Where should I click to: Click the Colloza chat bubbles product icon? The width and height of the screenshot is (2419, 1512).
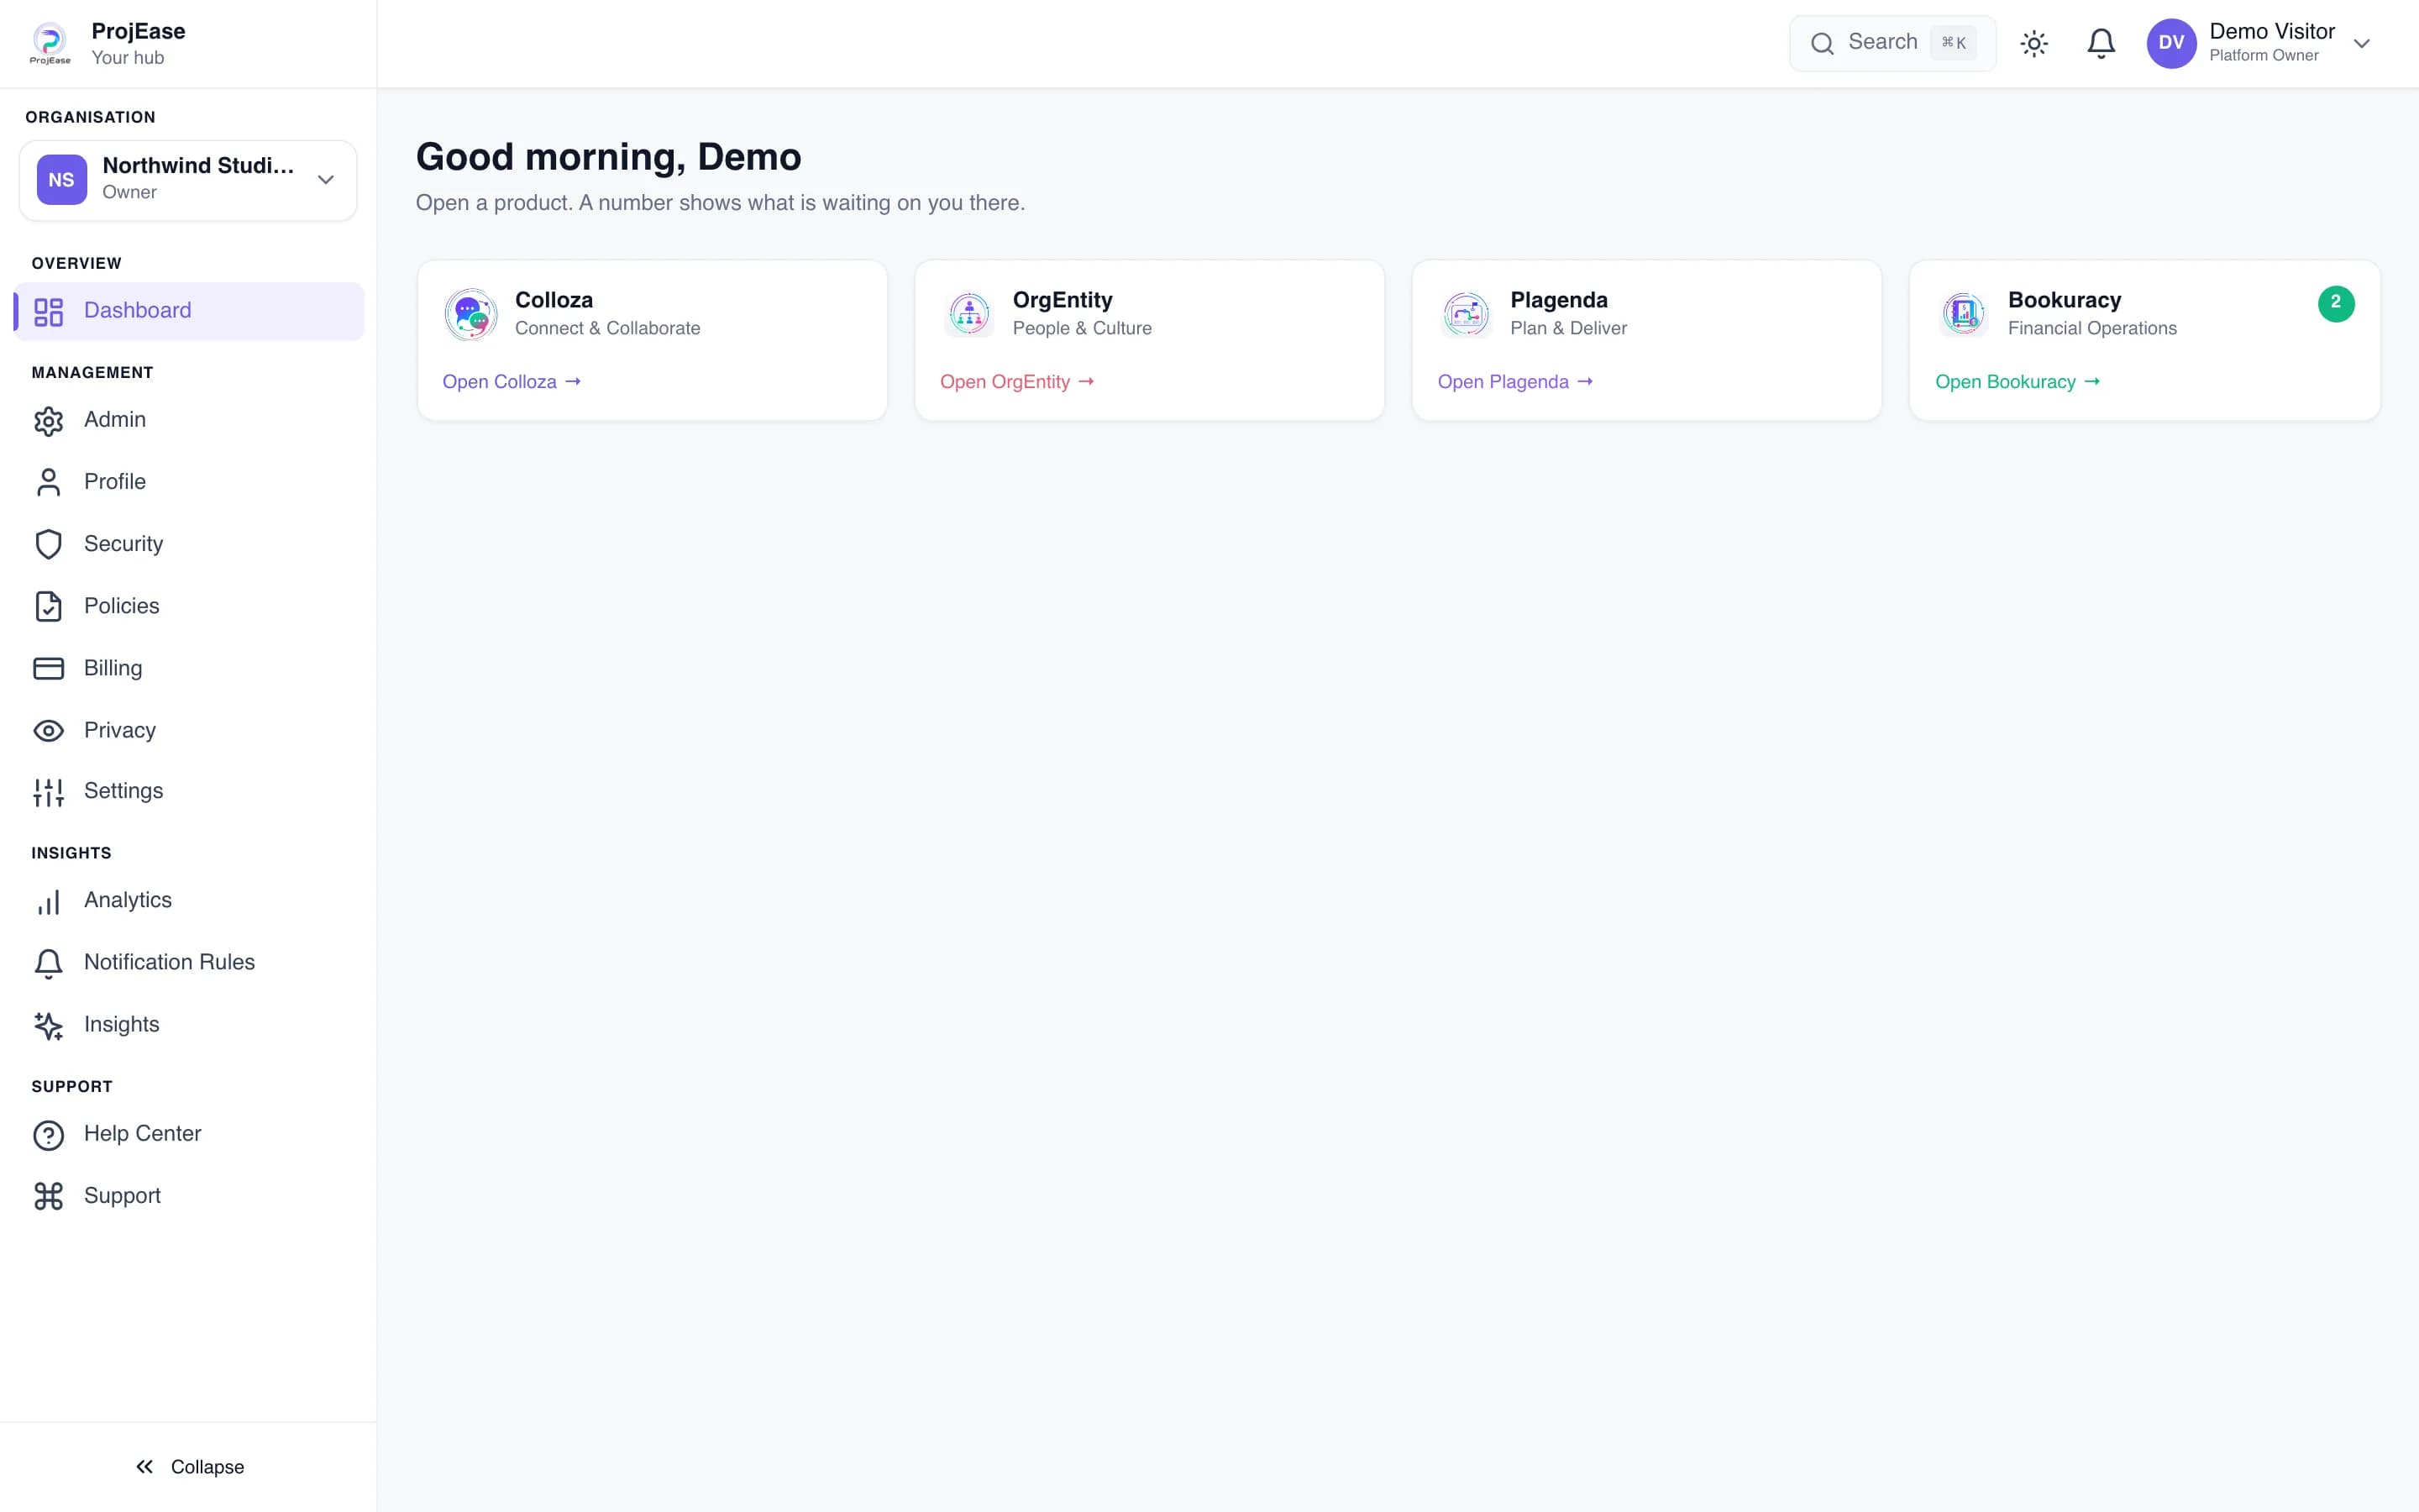[x=471, y=314]
